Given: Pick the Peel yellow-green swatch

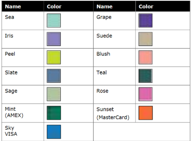Looking at the screenshot, I should [x=54, y=57].
